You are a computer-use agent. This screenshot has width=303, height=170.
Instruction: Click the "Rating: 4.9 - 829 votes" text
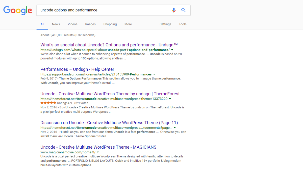pos(73,103)
